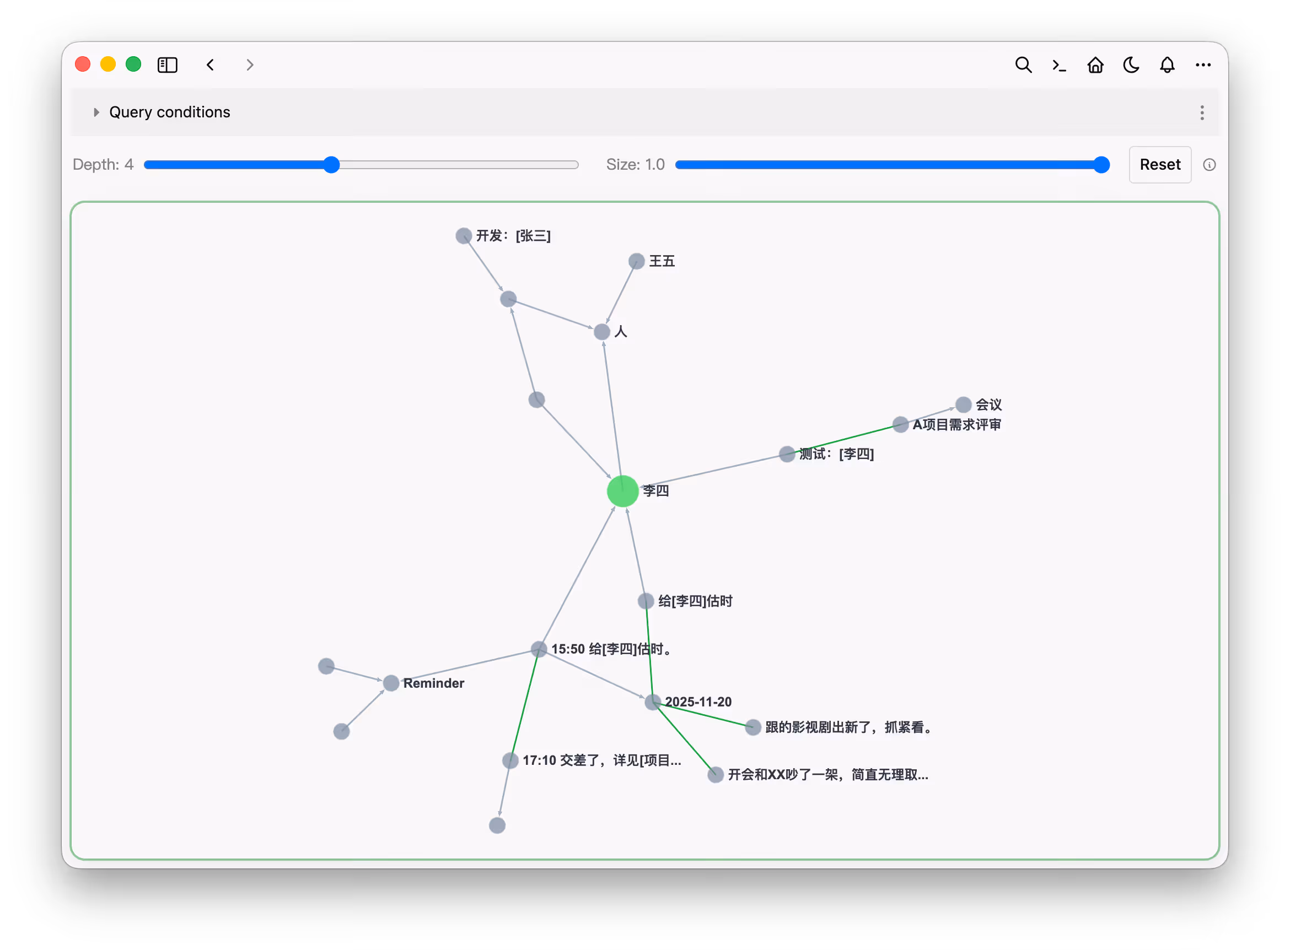Expand the Query conditions section
Viewport: 1290px width, 950px height.
96,112
